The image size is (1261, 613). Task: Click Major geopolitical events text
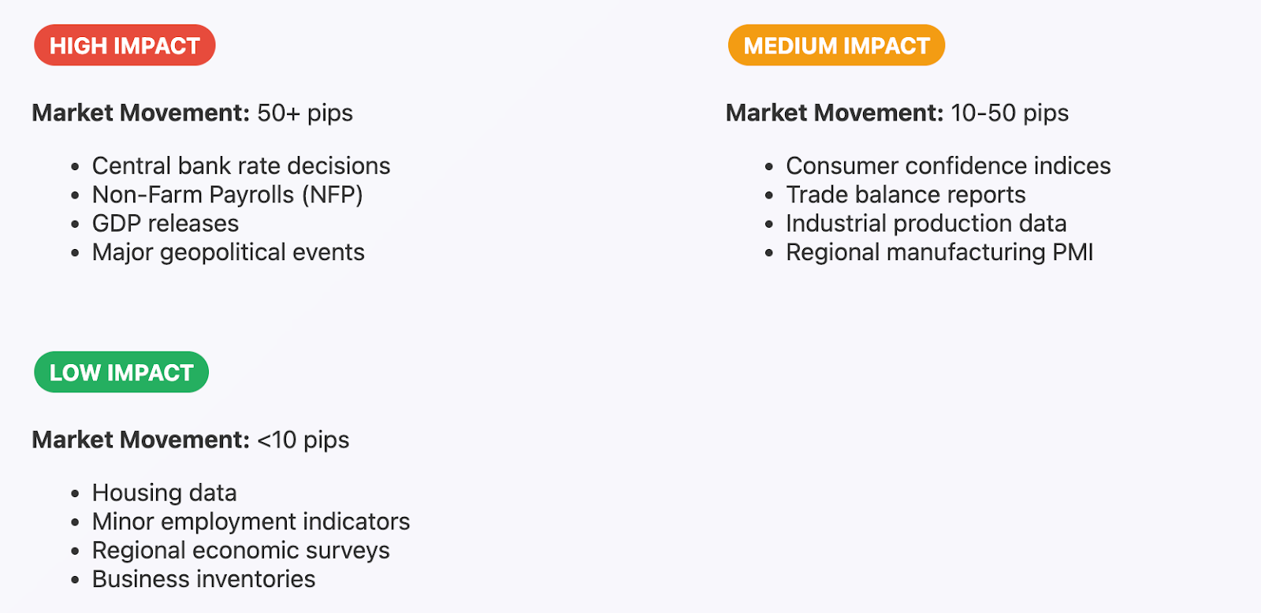tap(229, 252)
